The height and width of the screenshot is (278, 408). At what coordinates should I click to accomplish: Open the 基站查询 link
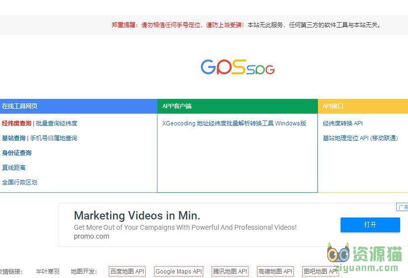[13, 138]
